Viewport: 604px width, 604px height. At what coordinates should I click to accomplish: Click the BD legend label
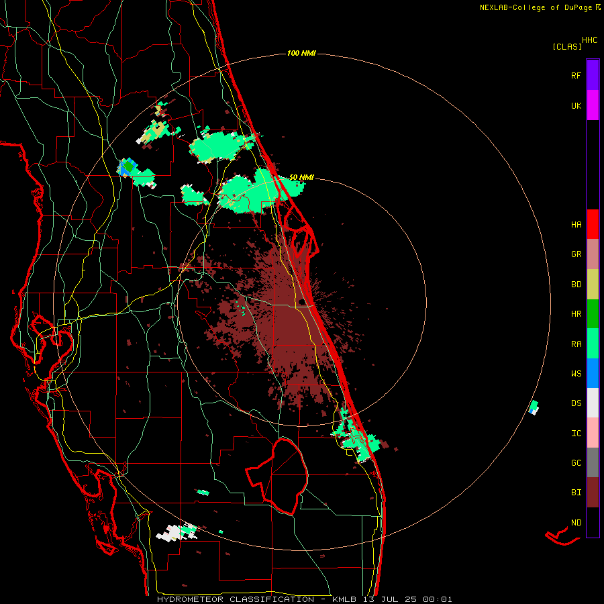pos(576,285)
